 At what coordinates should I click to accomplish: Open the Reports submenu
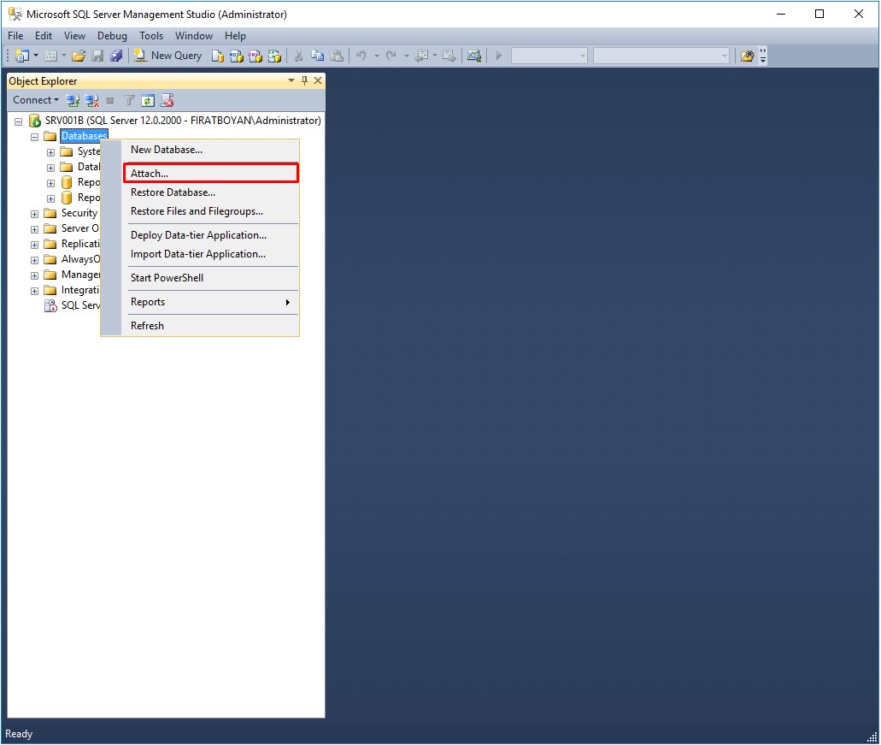click(211, 302)
